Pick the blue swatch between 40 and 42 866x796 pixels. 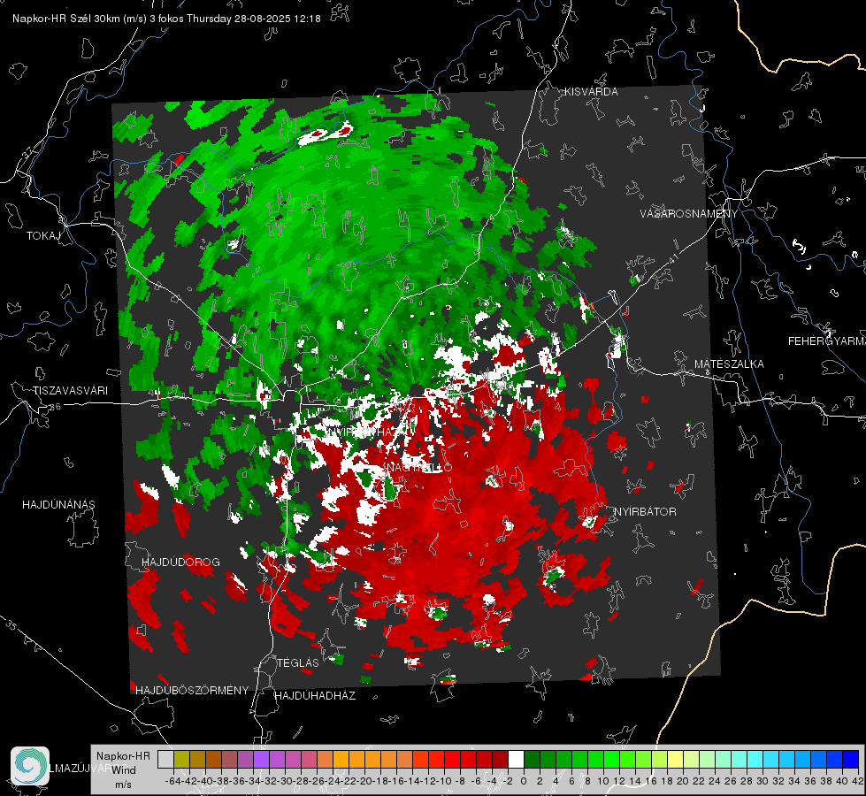[851, 760]
